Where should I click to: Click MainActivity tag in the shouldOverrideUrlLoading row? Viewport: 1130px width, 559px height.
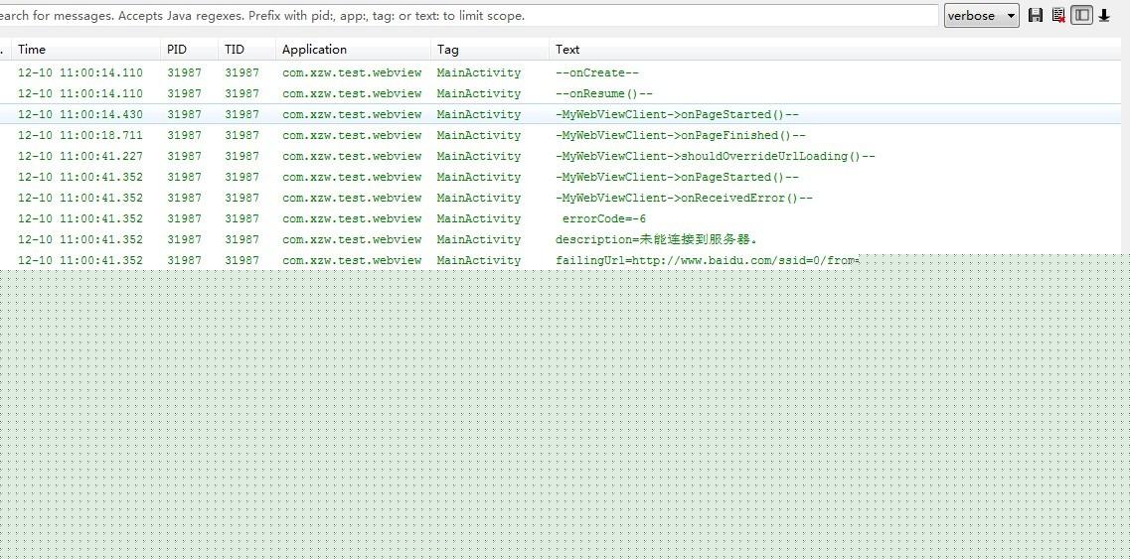point(478,156)
